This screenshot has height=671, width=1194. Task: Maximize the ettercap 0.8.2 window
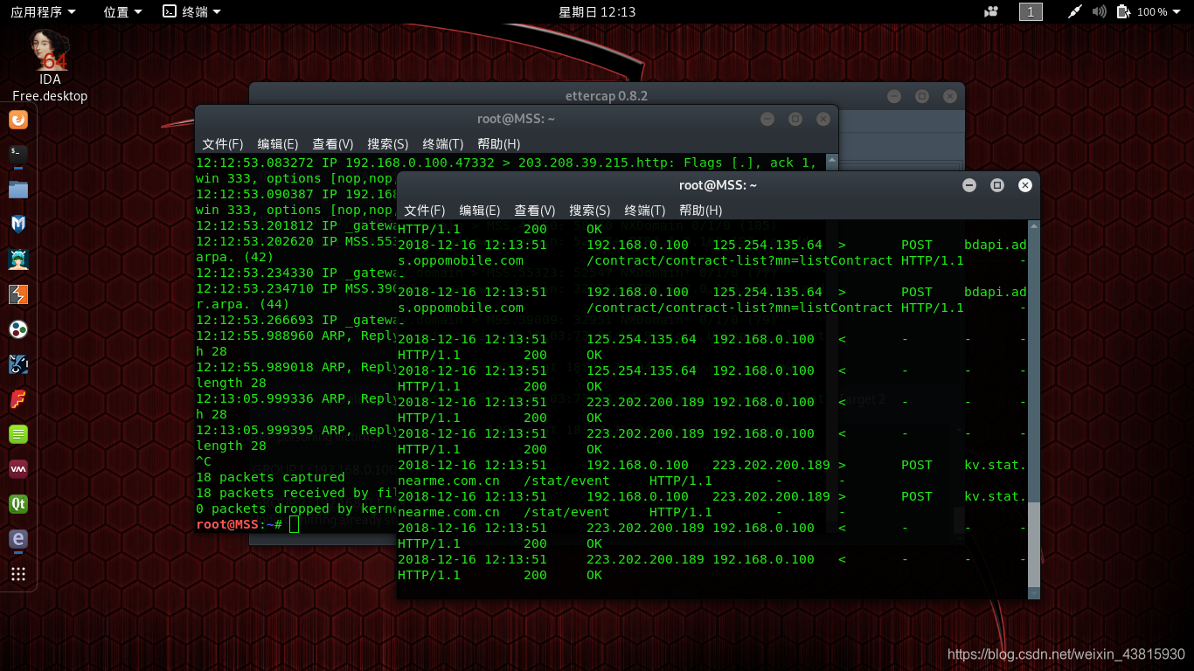pos(921,96)
